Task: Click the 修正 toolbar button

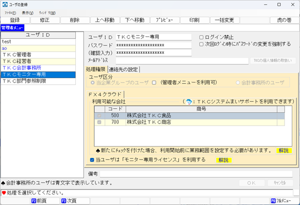Action: [45, 20]
